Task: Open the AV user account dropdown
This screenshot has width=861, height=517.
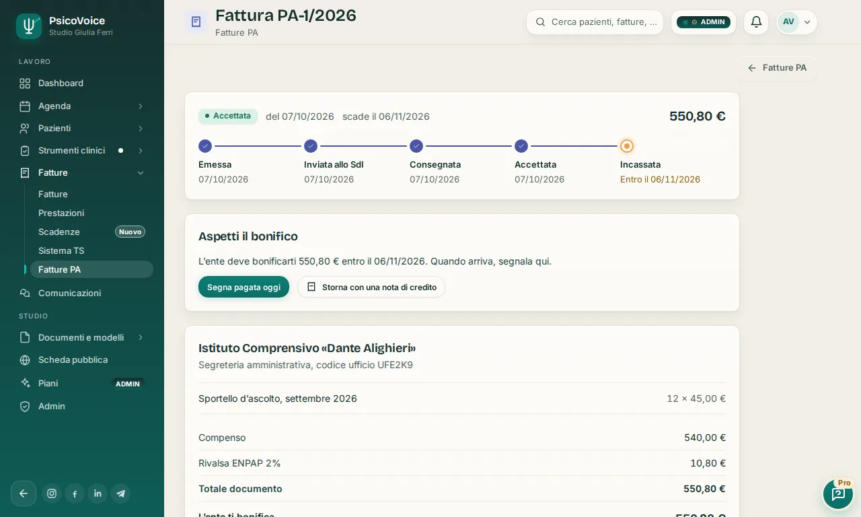Action: point(797,22)
